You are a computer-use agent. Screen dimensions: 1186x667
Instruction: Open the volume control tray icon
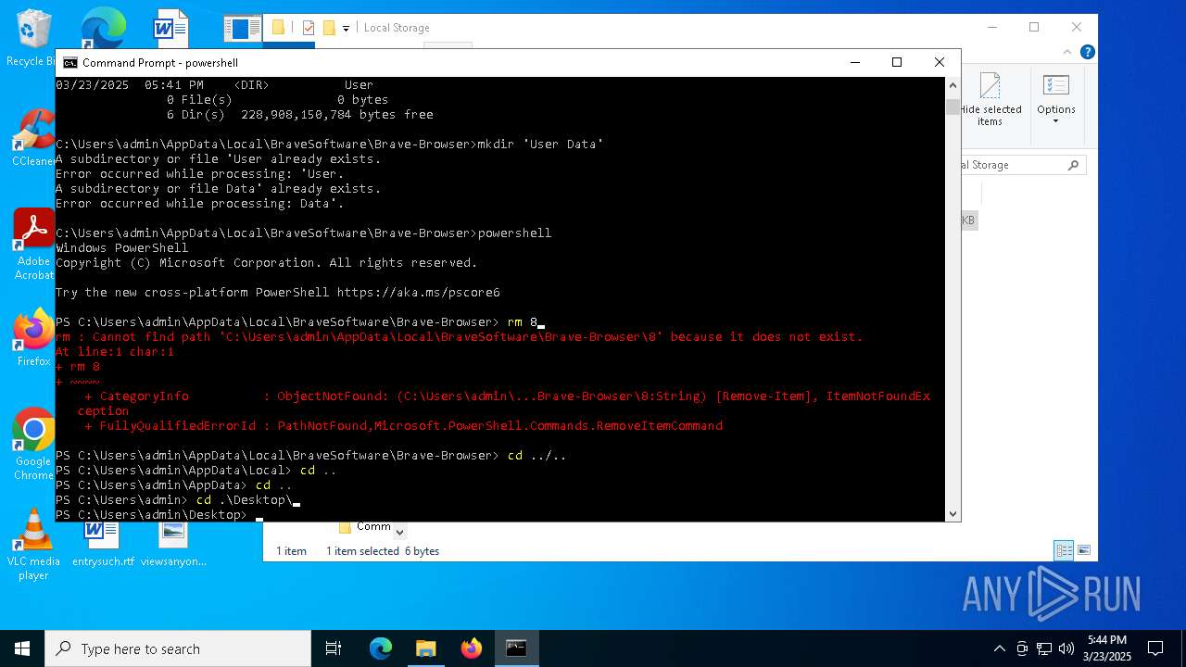coord(1066,648)
